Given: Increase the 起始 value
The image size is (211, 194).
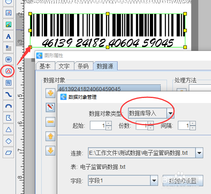Looking at the screenshot, I should [x=109, y=123].
